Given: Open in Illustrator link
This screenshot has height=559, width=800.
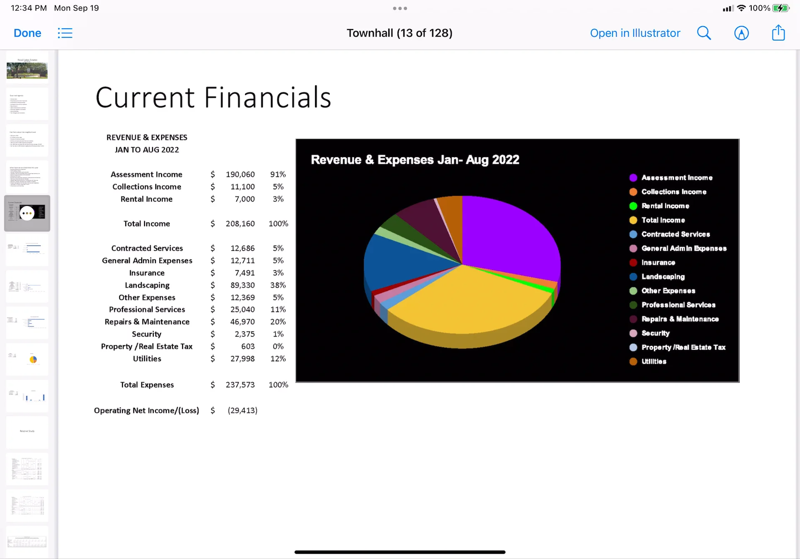Looking at the screenshot, I should pos(635,33).
